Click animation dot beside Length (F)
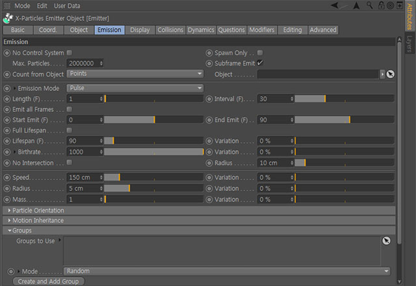The image size is (416, 286). [x=7, y=99]
